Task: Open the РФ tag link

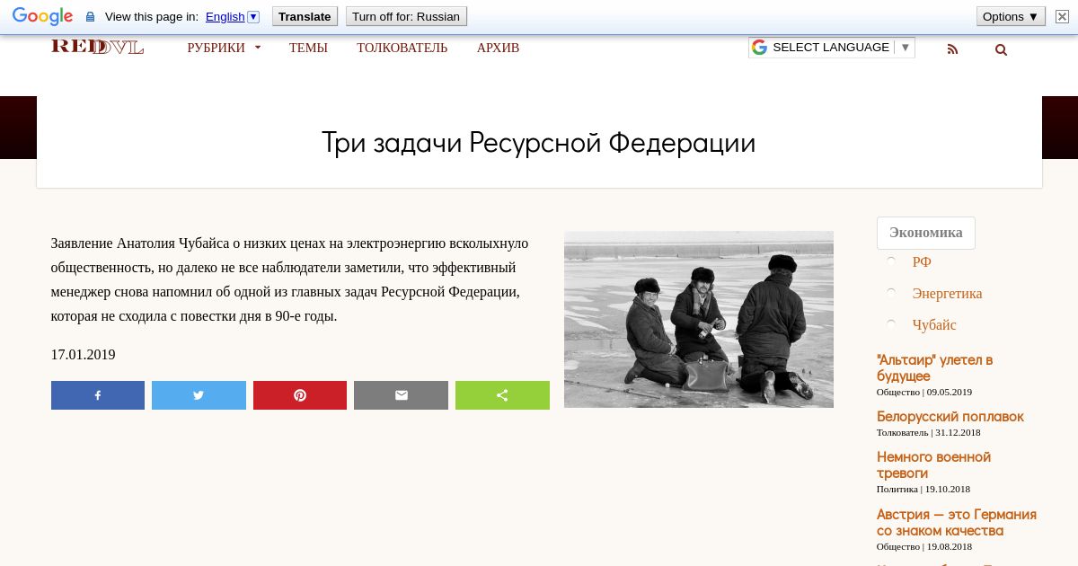Action: [x=922, y=261]
